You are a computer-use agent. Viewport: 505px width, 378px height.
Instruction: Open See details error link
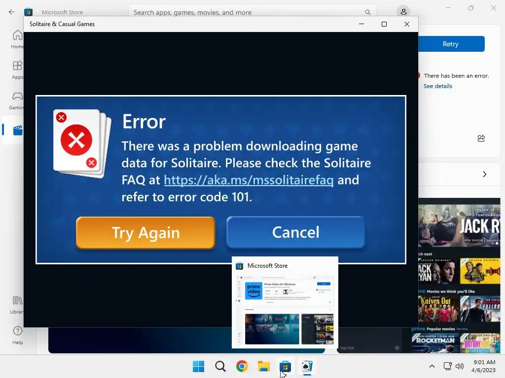click(x=438, y=86)
